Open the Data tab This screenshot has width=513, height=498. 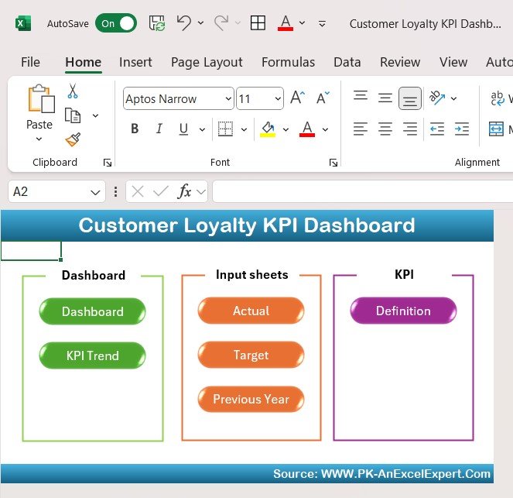pyautogui.click(x=347, y=62)
